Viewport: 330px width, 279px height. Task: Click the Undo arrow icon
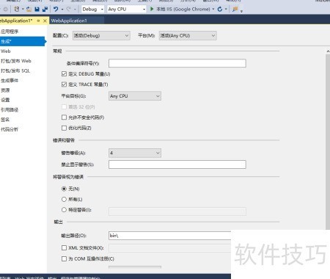tap(56, 10)
